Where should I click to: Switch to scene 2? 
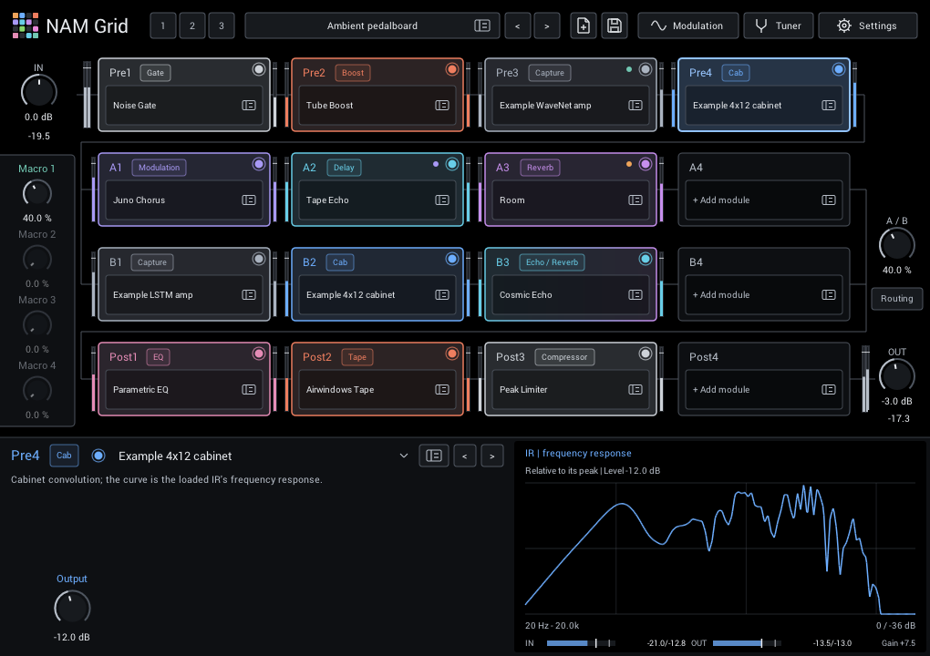tap(192, 26)
